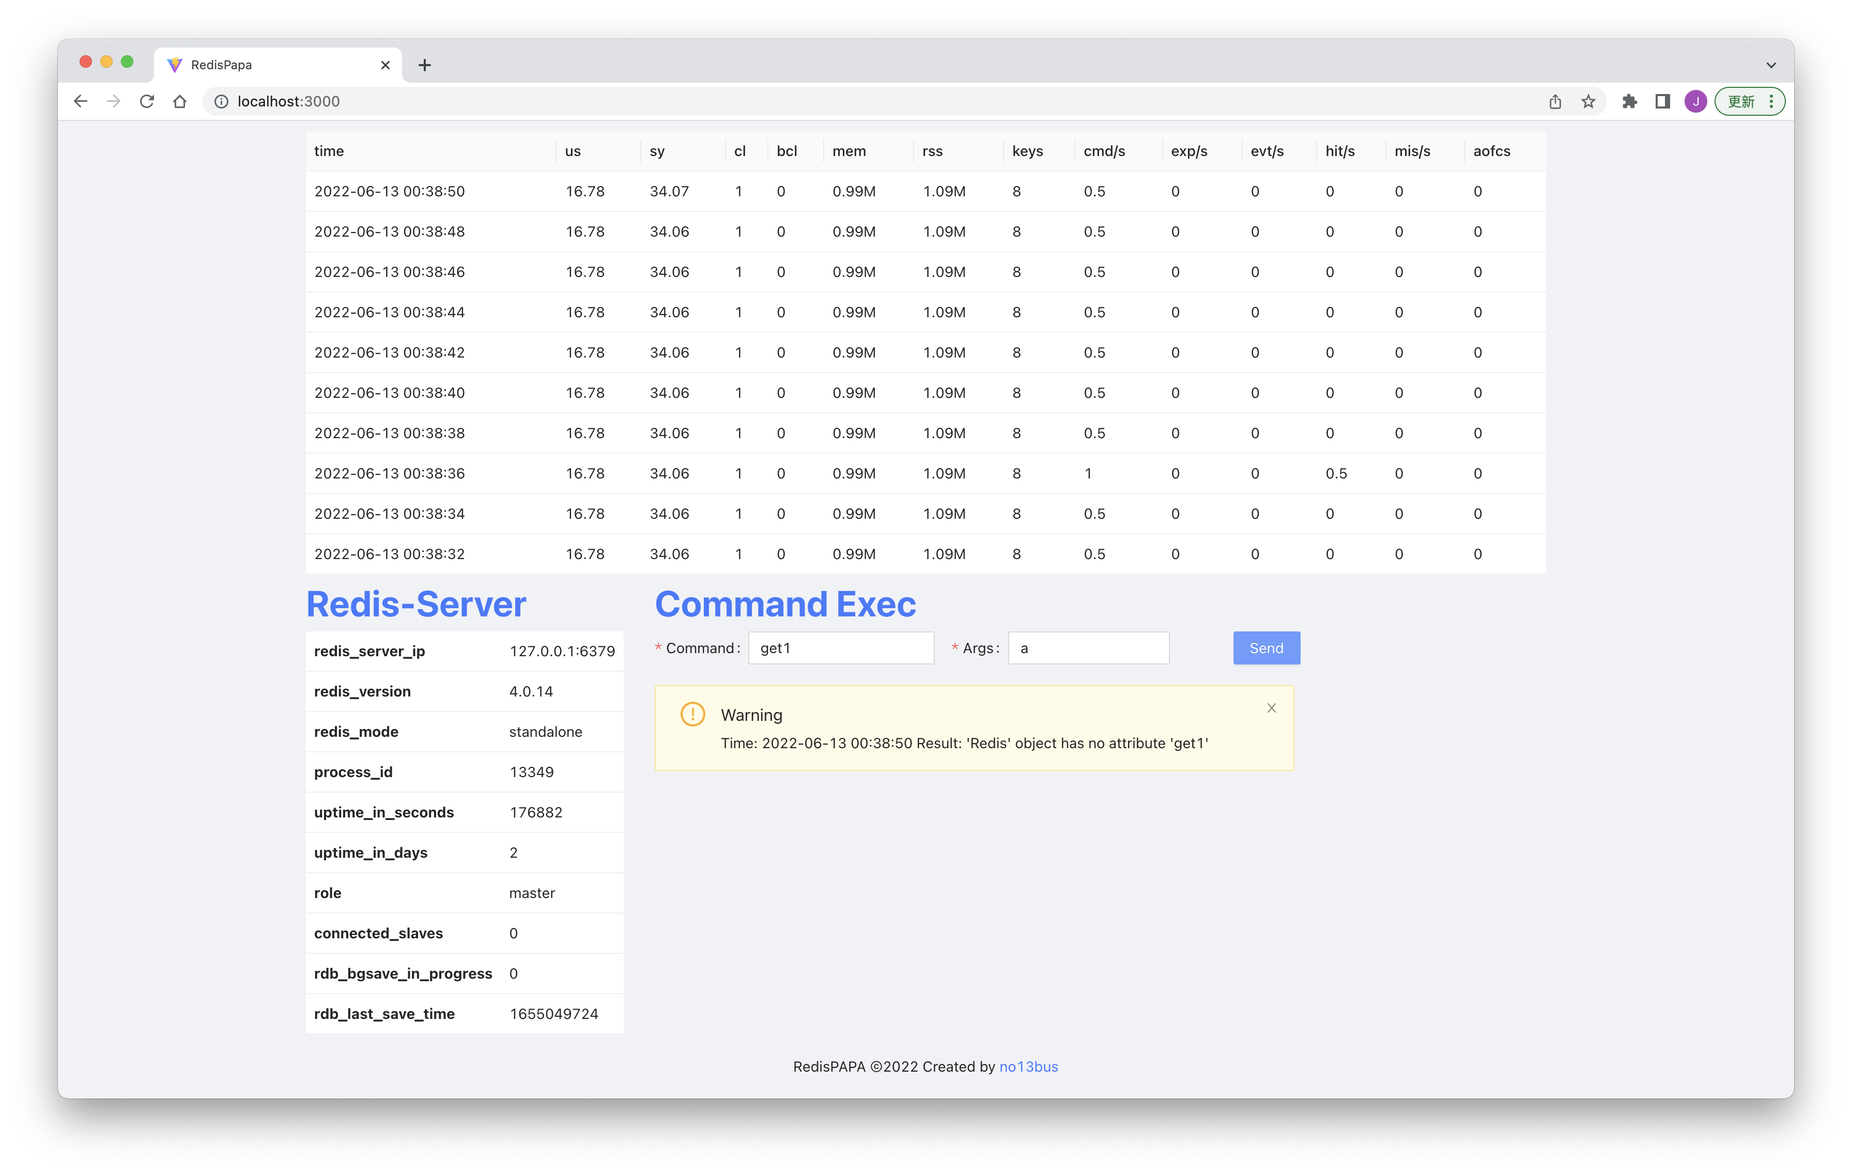Bookmark this page with star icon
This screenshot has width=1852, height=1175.
(x=1588, y=101)
